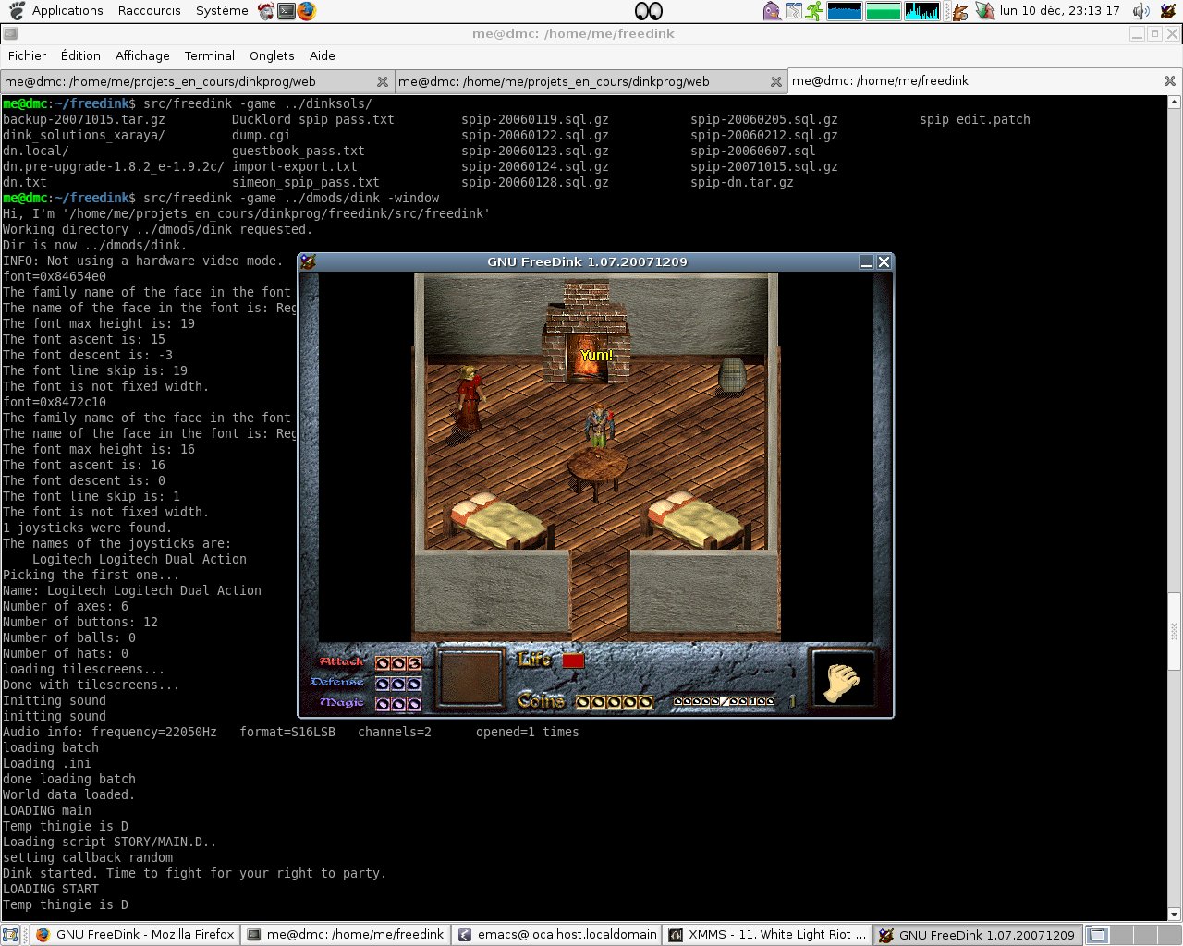Viewport: 1183px width, 946px height.
Task: Click the woman in red dress
Action: (x=470, y=398)
